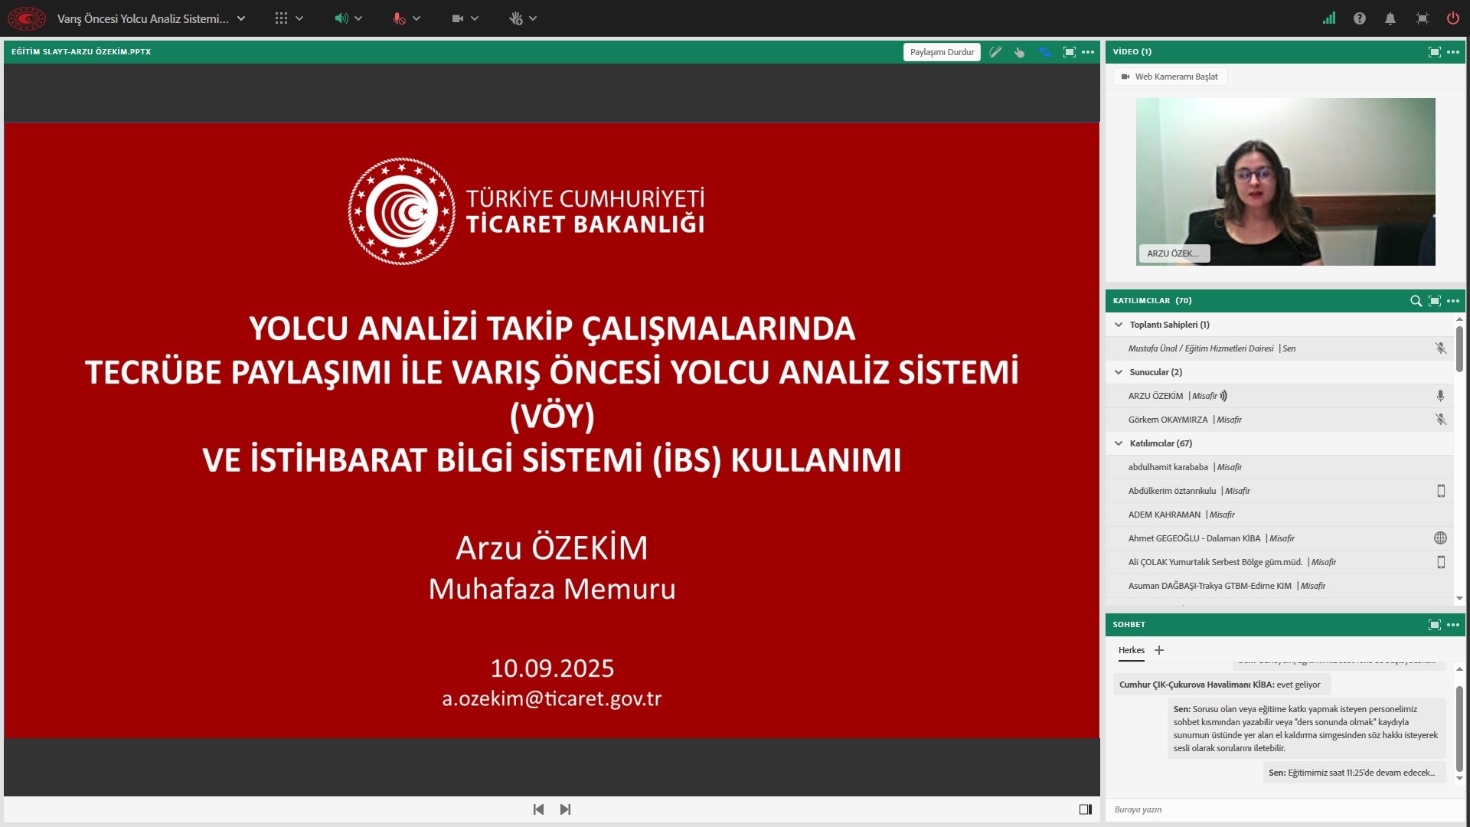Viewport: 1470px width, 827px height.
Task: Select Ali ÇOLAK Yumurtalık Serbest Bölge row
Action: pos(1279,562)
